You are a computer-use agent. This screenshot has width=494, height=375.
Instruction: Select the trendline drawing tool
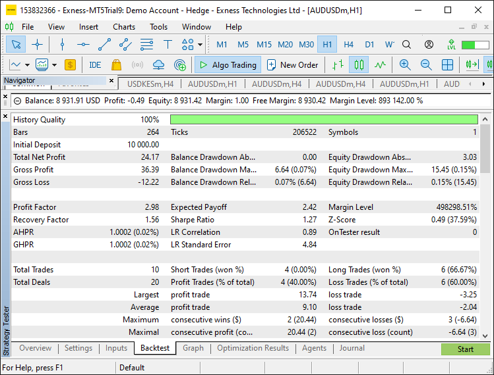point(104,44)
